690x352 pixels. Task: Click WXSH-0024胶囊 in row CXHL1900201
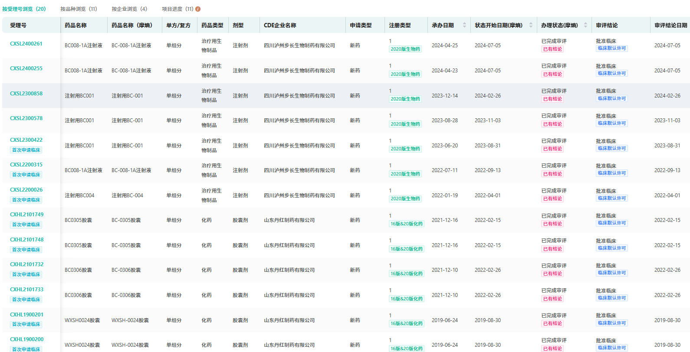click(x=130, y=320)
